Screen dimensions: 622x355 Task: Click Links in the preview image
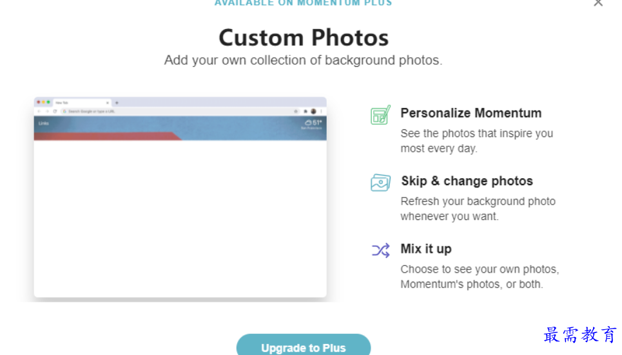[x=44, y=123]
